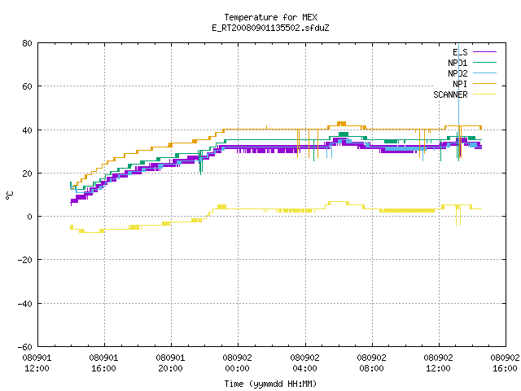Click the y-axis tick label 0

pos(30,217)
